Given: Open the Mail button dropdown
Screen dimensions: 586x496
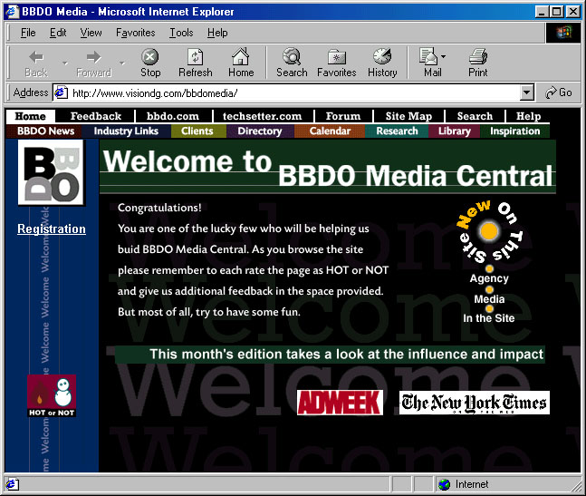Looking at the screenshot, I should coord(444,57).
